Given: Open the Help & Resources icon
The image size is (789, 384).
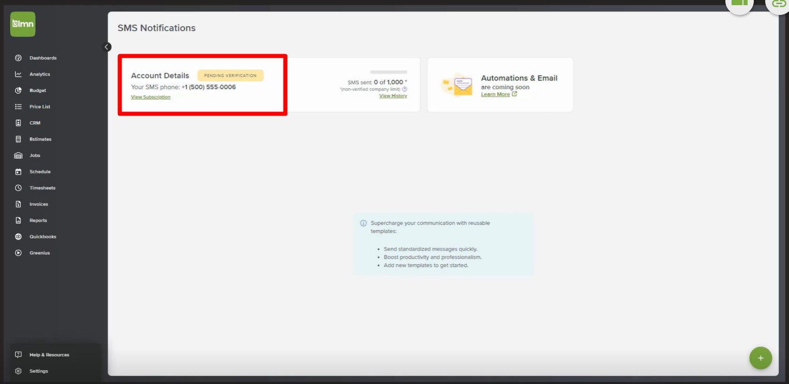Looking at the screenshot, I should click(x=18, y=355).
